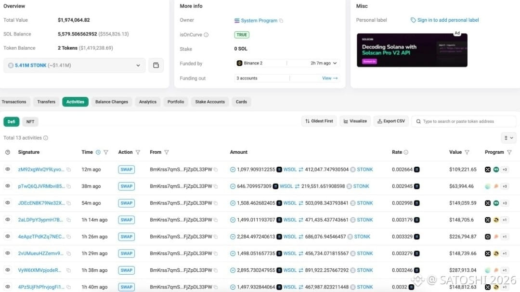Copy the System Program owner address
The image size is (520, 292).
281,21
